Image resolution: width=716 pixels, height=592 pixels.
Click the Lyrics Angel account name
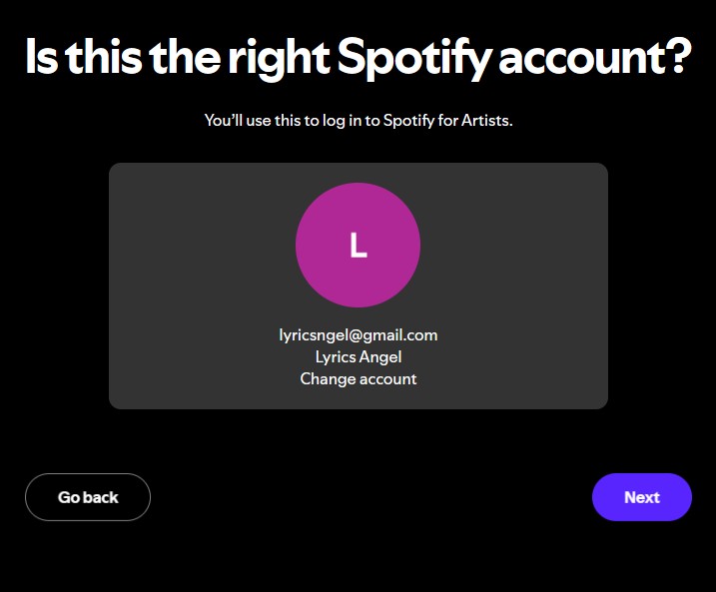click(358, 357)
